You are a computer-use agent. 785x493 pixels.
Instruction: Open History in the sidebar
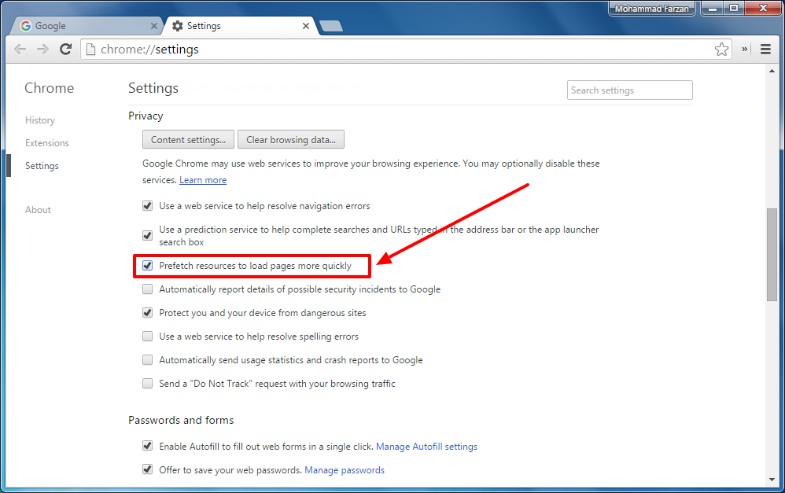pyautogui.click(x=40, y=120)
